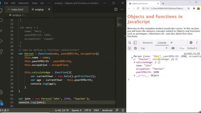Open Accounts icon in activity bar
This screenshot has height=113, width=201.
point(1,92)
